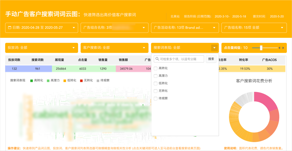Click the 广告ACOS column header

click(269, 60)
